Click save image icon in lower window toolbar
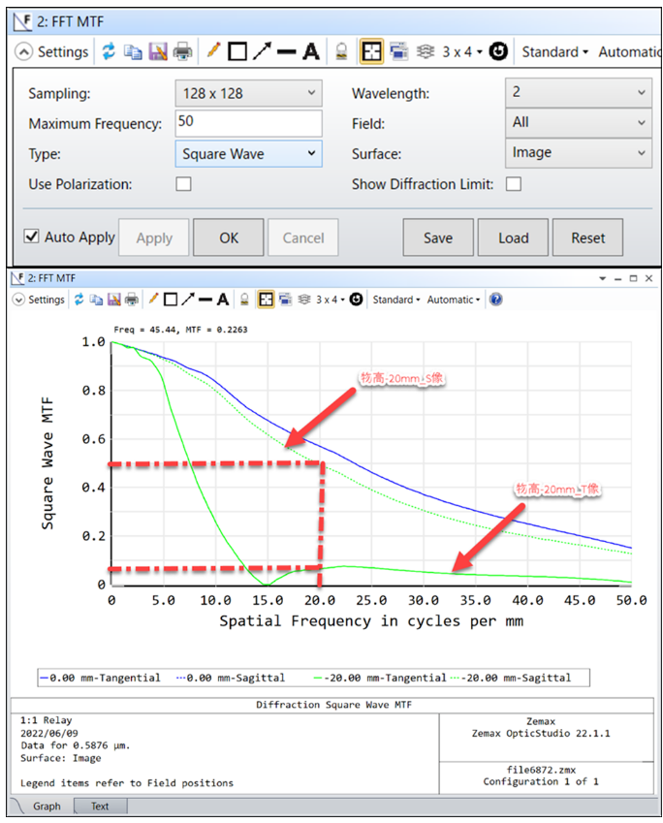The image size is (663, 823). (x=114, y=300)
